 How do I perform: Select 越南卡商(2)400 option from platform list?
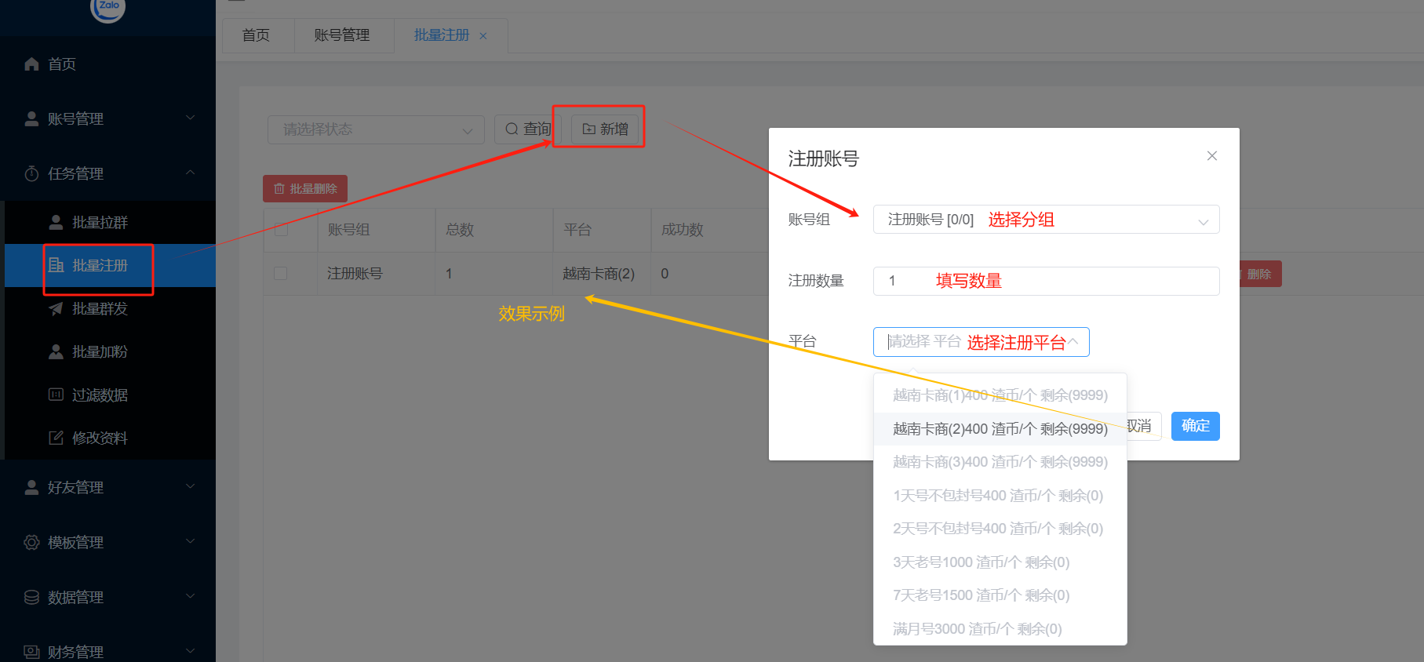pos(1000,429)
